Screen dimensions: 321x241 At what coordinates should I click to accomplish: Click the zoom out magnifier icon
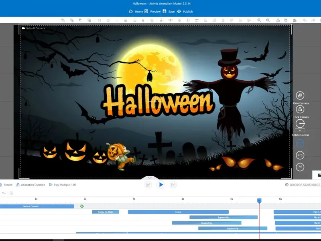[268, 20]
